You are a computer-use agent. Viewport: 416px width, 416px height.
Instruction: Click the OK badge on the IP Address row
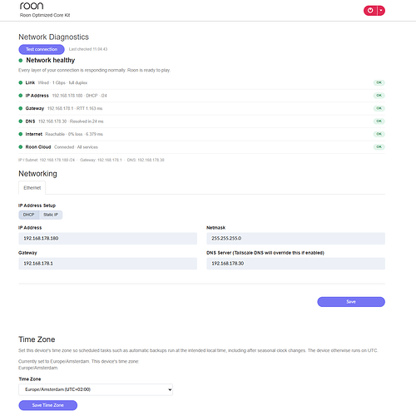[x=379, y=96]
